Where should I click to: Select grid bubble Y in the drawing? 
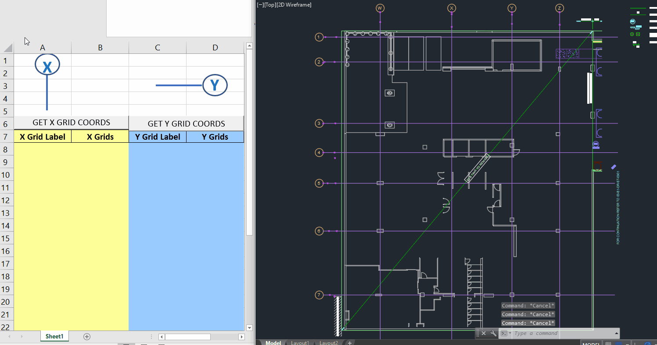point(512,8)
